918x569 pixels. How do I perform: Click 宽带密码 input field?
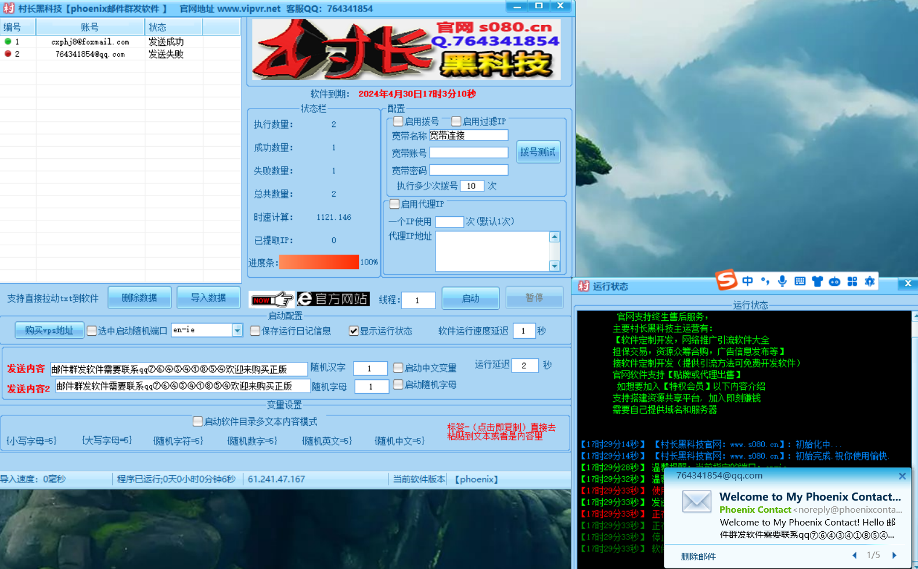click(469, 170)
